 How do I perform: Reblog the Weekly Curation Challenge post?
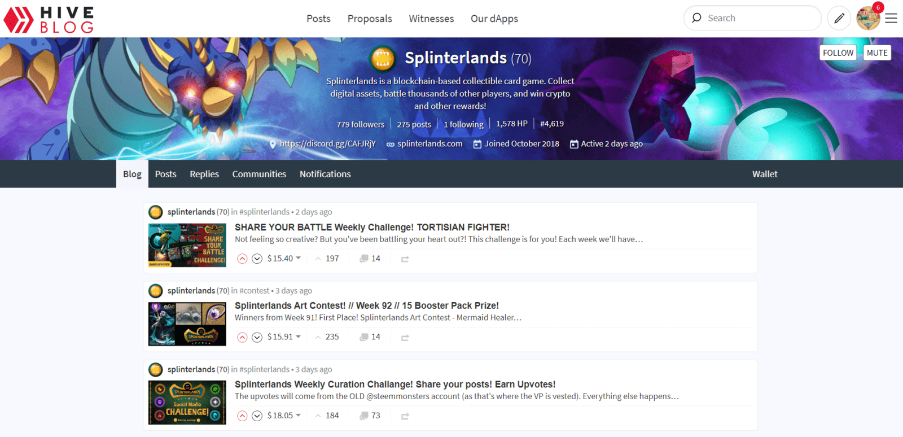coord(405,416)
